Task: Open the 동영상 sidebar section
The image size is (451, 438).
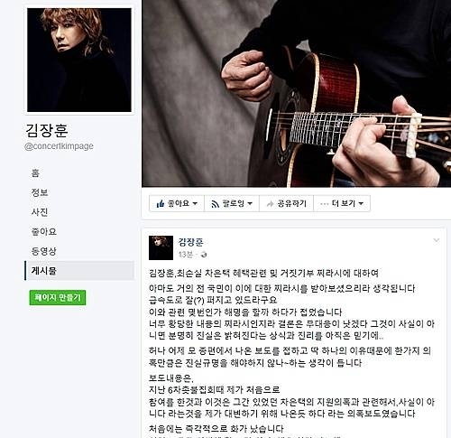Action: tap(44, 251)
